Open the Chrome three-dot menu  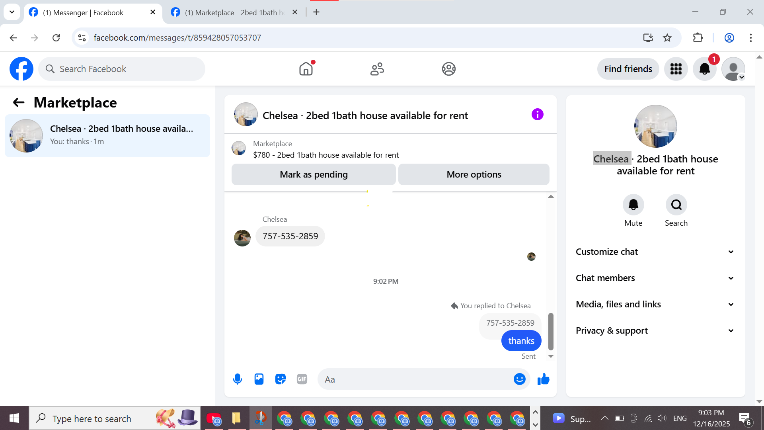pyautogui.click(x=751, y=38)
